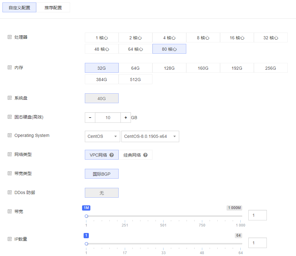Click the icon next to IP数量 label
This screenshot has width=296, height=256.
[x=10, y=239]
